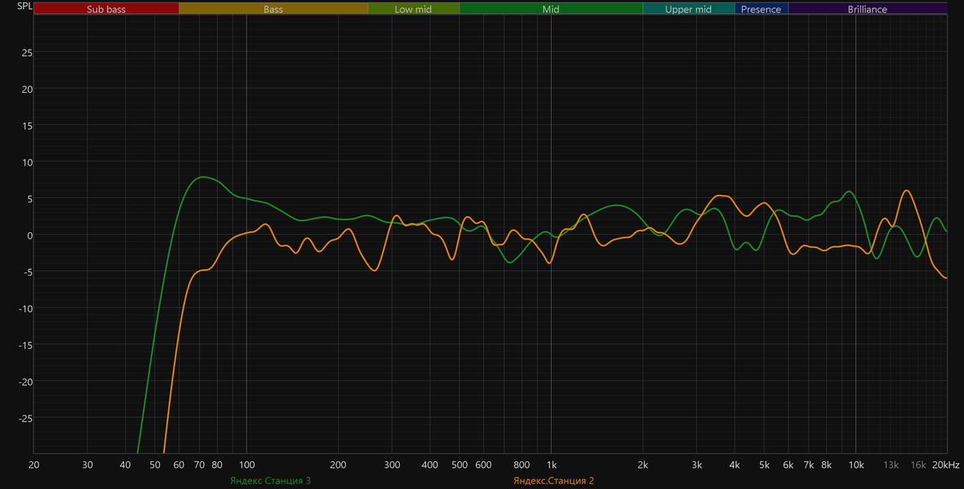The height and width of the screenshot is (489, 964).
Task: Click the 16k frequency axis label
Action: [x=918, y=465]
